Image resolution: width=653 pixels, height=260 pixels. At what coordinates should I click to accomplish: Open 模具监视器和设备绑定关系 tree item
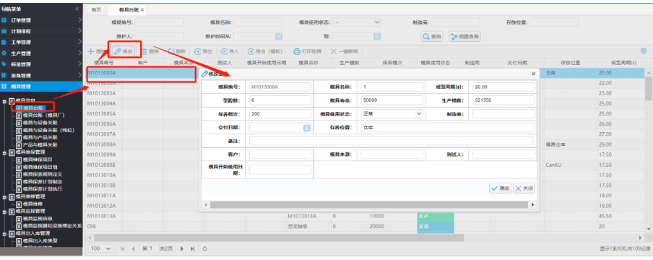pyautogui.click(x=52, y=226)
